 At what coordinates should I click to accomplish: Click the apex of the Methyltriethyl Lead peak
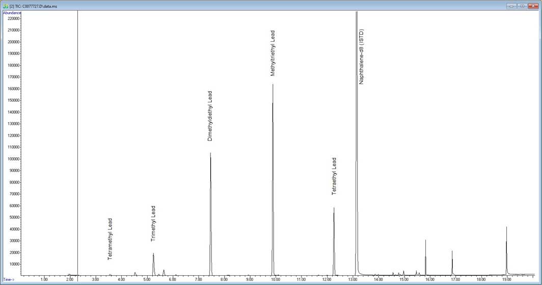273,85
